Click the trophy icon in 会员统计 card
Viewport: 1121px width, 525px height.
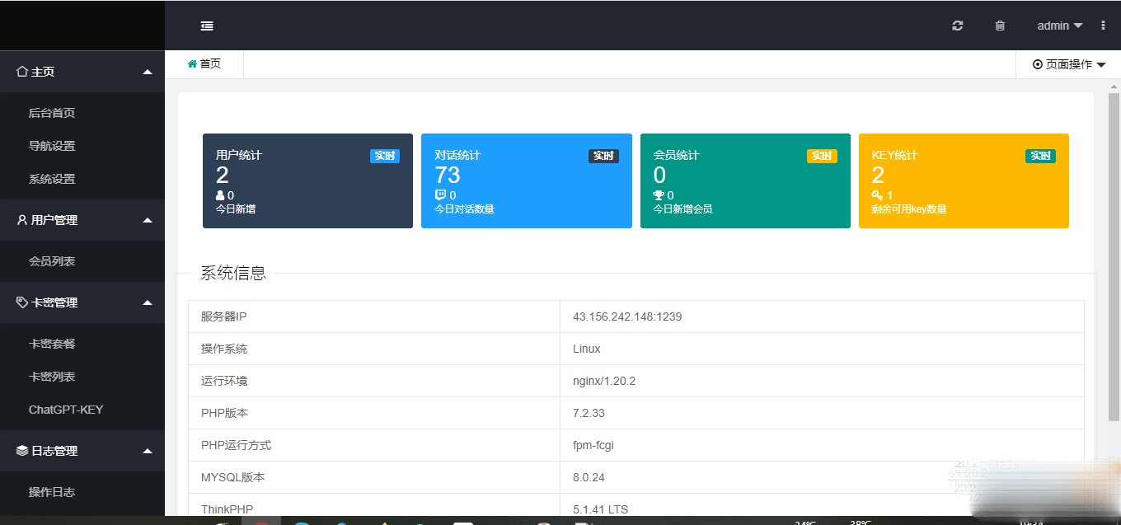coord(659,195)
